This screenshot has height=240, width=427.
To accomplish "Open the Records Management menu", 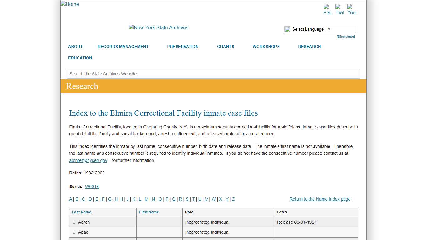I will (123, 47).
